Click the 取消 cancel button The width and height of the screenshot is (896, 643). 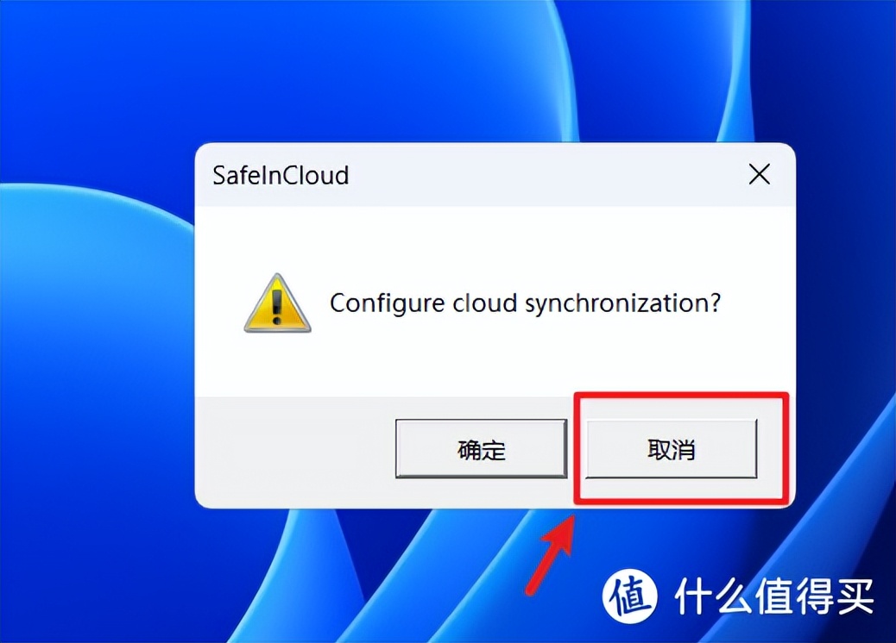(x=672, y=449)
